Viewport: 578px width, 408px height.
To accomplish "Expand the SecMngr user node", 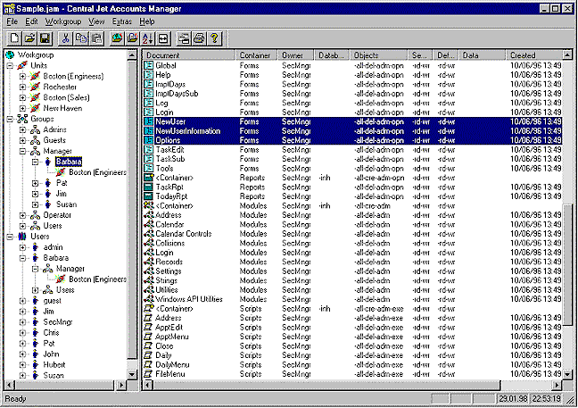I will [22, 322].
